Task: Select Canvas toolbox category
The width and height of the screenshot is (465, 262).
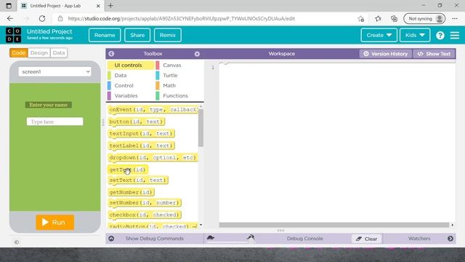Action: pyautogui.click(x=171, y=65)
